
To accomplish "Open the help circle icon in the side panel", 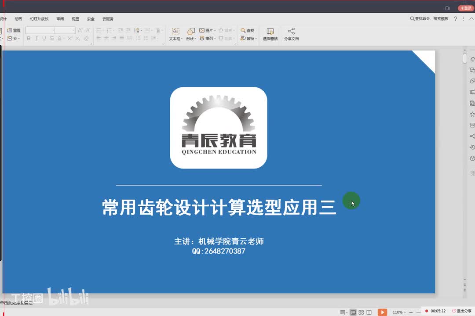I will tap(472, 158).
